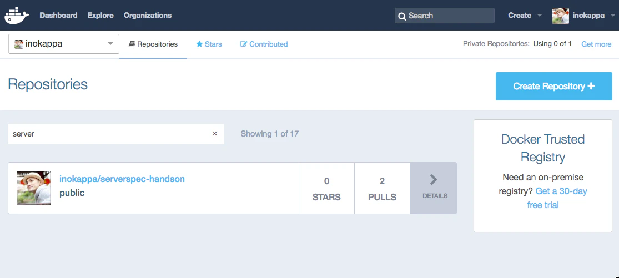Click the repository filter field containing 'server'

point(116,134)
